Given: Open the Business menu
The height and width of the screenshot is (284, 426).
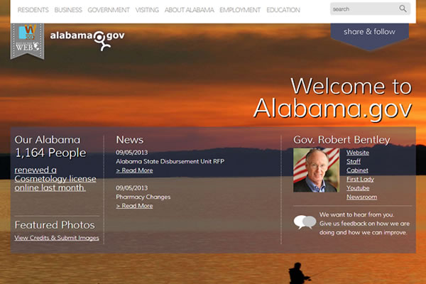Looking at the screenshot, I should 68,10.
